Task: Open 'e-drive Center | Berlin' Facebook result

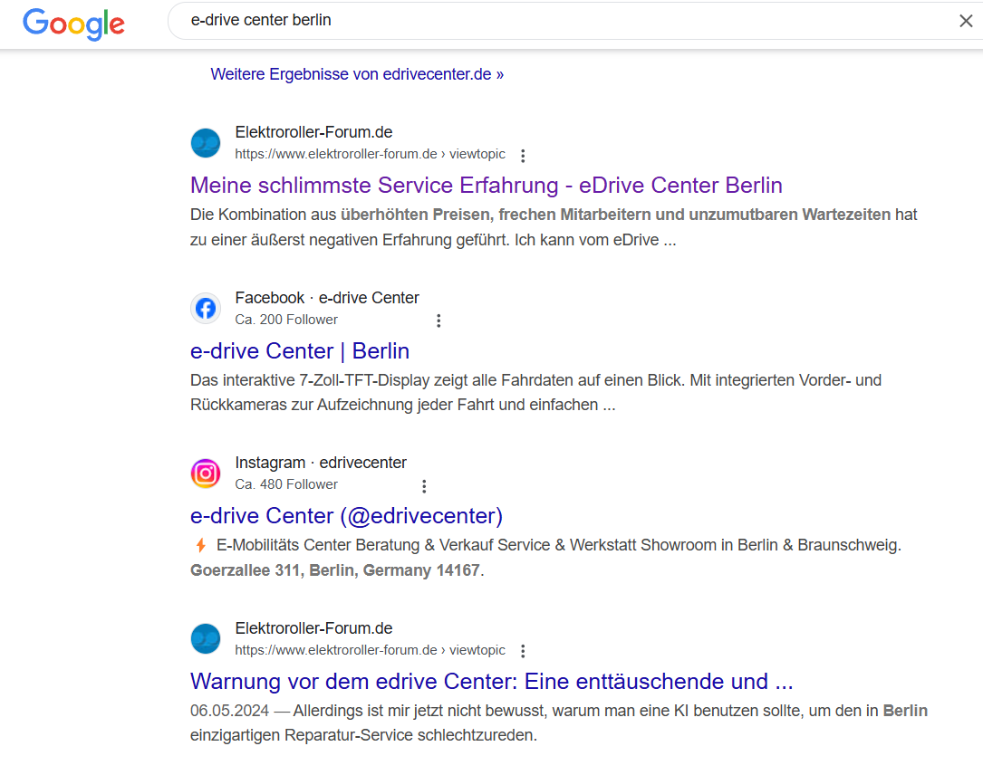Action: click(300, 351)
